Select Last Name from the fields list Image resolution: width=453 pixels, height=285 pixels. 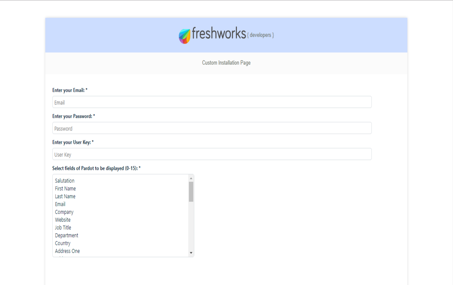pos(65,196)
